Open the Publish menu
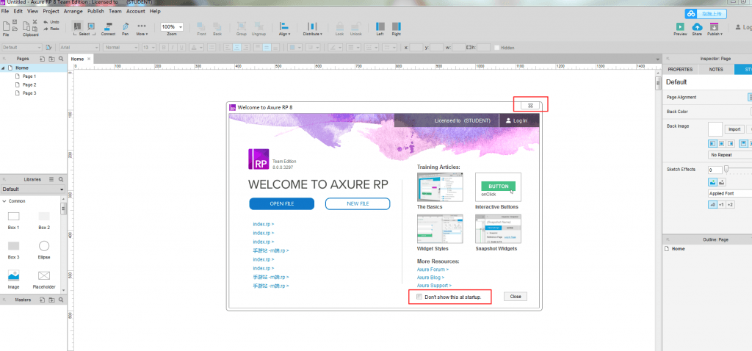Image resolution: width=752 pixels, height=351 pixels. tap(96, 11)
